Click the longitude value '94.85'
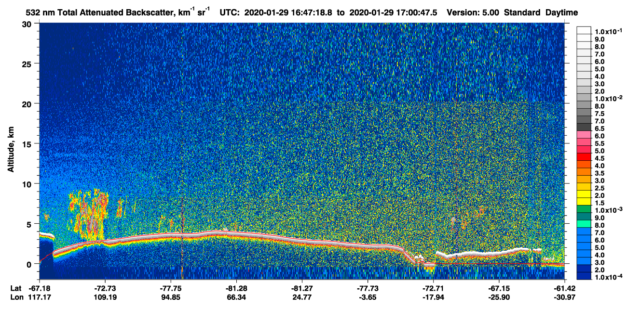This screenshot has width=627, height=321. click(x=171, y=297)
